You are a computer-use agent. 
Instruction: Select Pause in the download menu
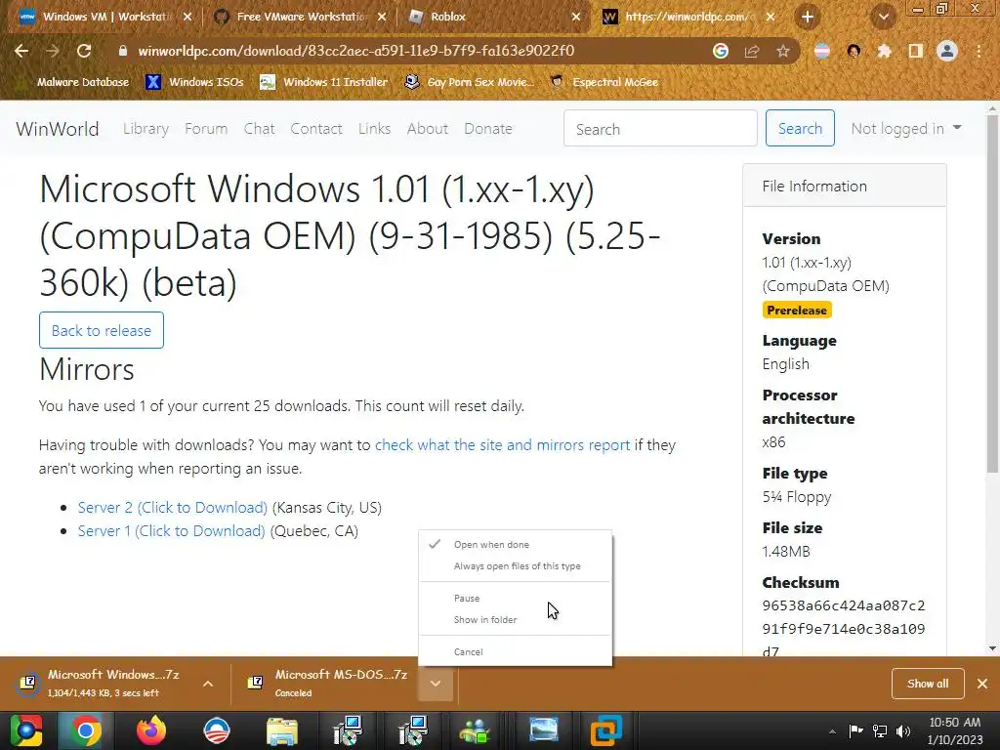(516, 599)
